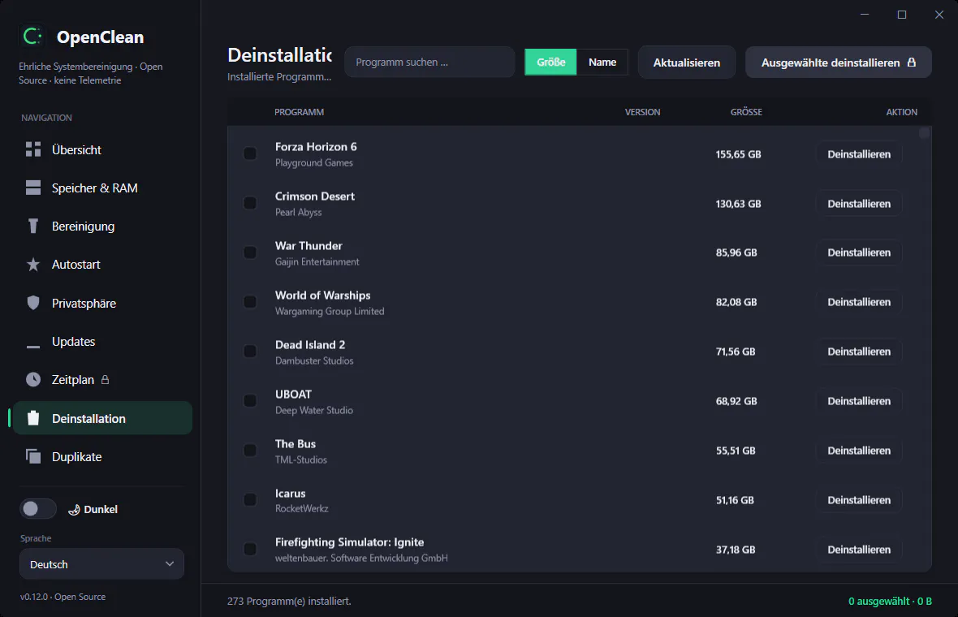958x617 pixels.
Task: Click the Zeitplan nav item
Action: [x=102, y=379]
